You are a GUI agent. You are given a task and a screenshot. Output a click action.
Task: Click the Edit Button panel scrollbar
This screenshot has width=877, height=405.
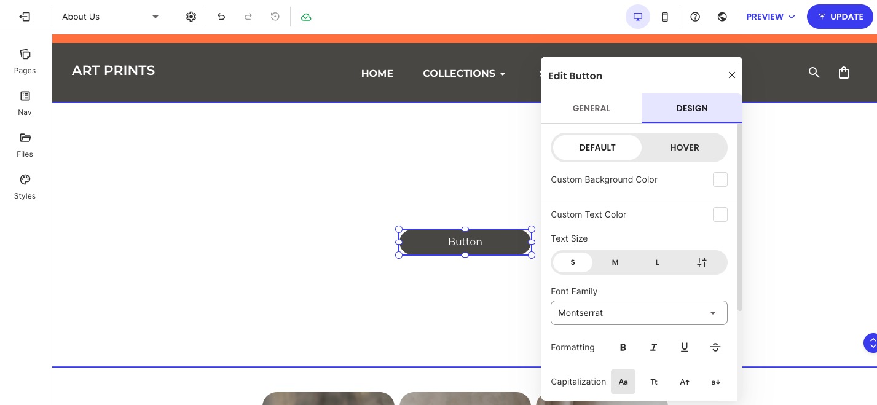click(x=740, y=217)
